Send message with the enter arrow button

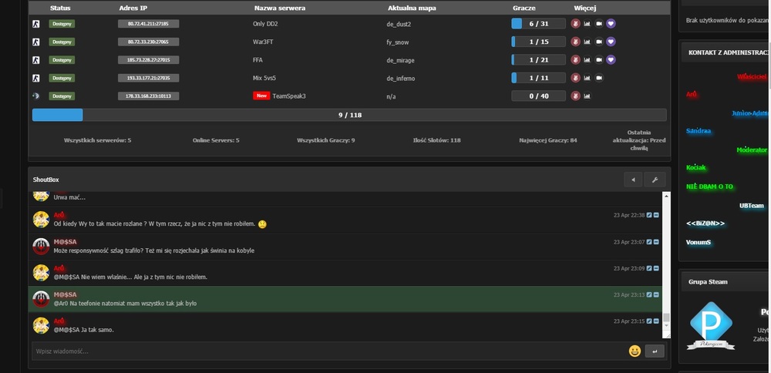[x=655, y=351]
